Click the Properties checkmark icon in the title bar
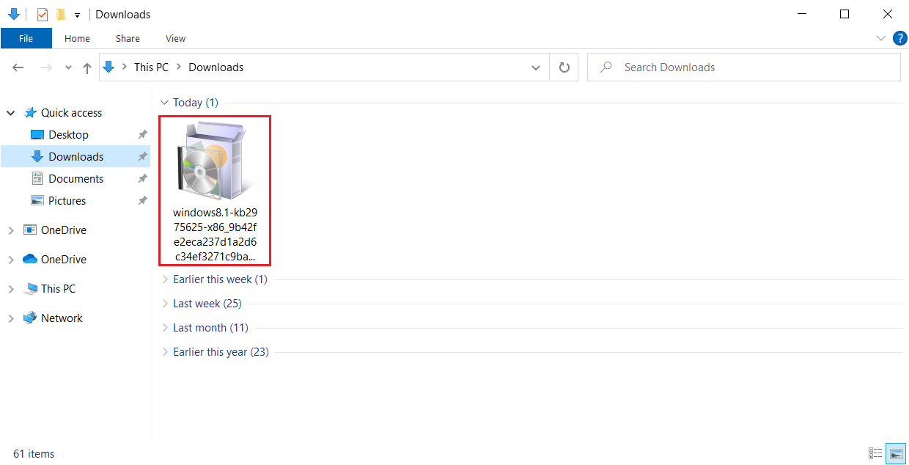 [x=43, y=14]
